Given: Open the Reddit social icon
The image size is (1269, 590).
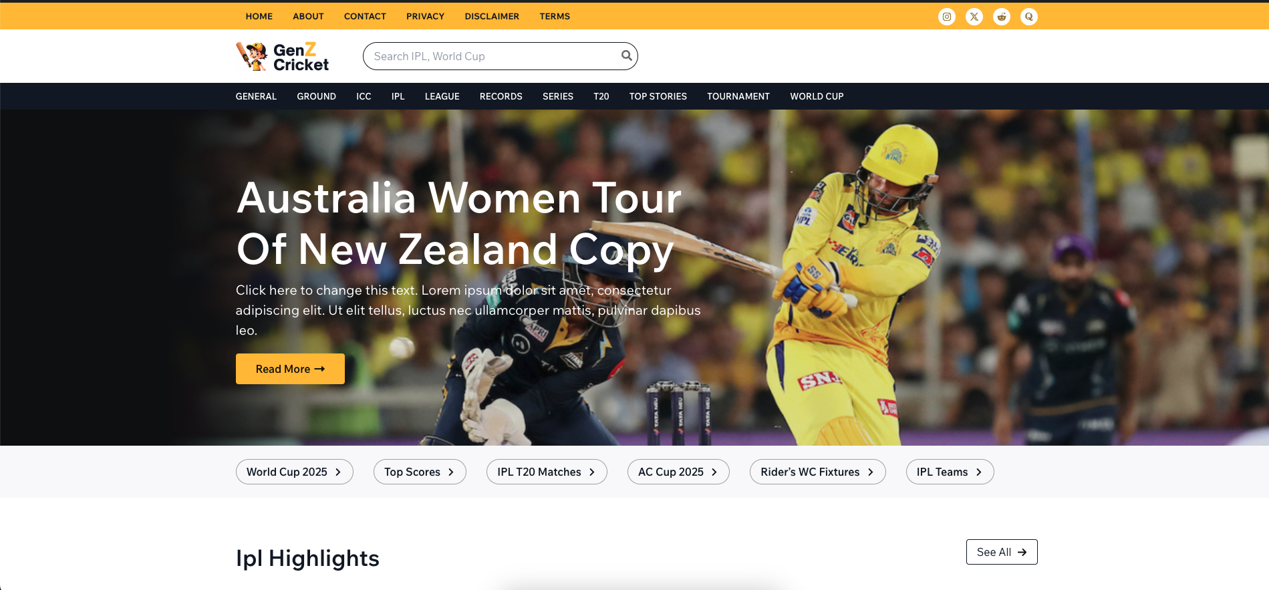Looking at the screenshot, I should [1001, 17].
